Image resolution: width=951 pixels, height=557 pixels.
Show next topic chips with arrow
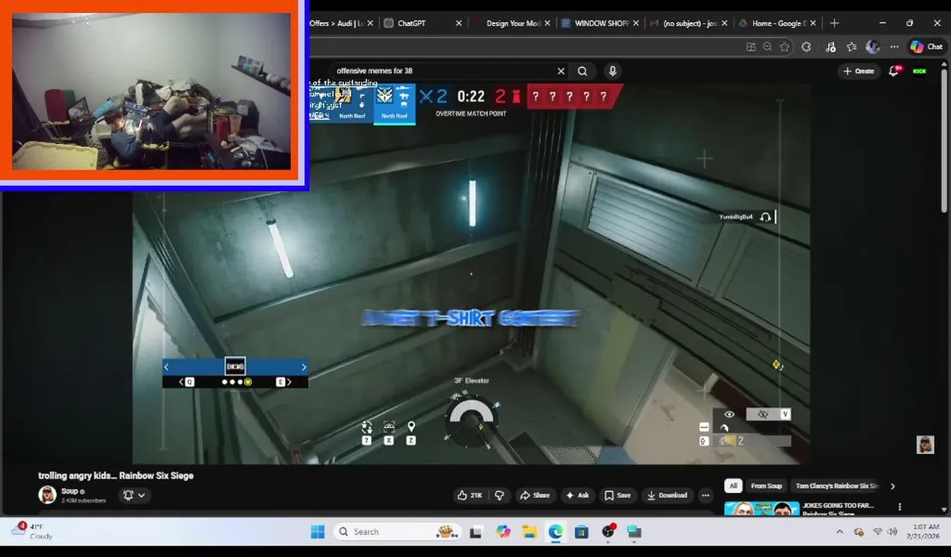(892, 486)
